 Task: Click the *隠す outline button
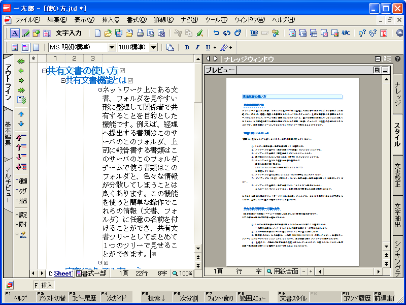pos(21,224)
